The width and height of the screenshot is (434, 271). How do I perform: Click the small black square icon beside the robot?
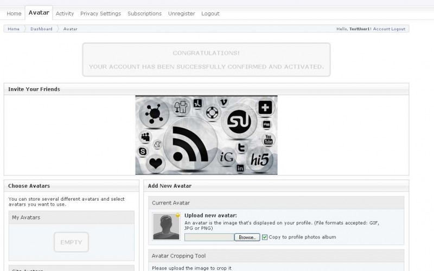pyautogui.click(x=197, y=103)
